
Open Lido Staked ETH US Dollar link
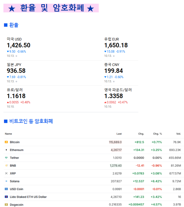click(x=28, y=197)
